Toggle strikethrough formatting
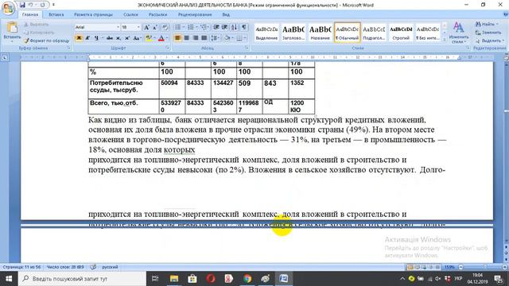This screenshot has height=286, width=509. 110,38
